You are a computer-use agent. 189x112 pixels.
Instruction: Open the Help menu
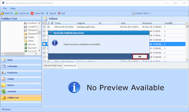coord(13,9)
